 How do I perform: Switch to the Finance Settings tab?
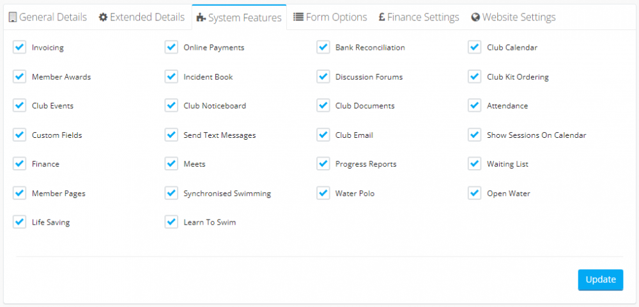click(x=419, y=17)
